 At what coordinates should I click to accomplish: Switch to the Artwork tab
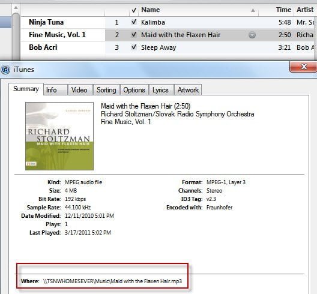188,90
